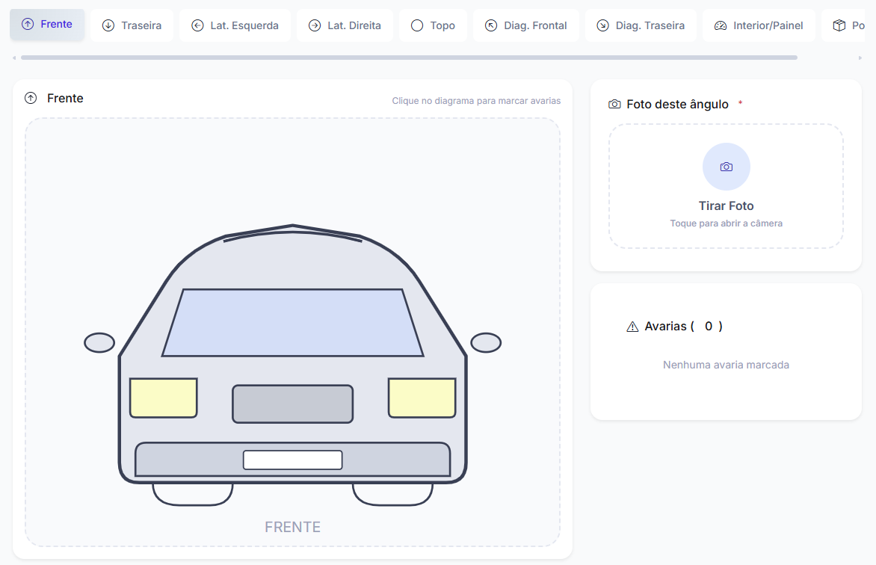Click the warning triangle icon beside Avarias
Image resolution: width=876 pixels, height=565 pixels.
point(632,327)
